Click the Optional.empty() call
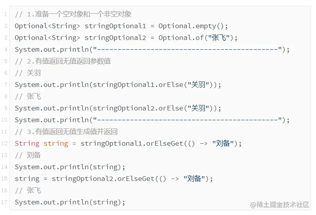 [x=193, y=26]
